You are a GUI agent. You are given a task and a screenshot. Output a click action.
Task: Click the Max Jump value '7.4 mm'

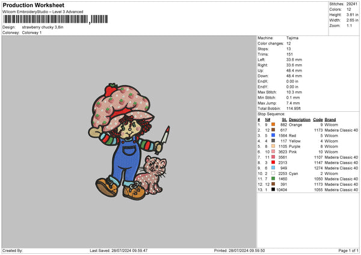click(293, 103)
